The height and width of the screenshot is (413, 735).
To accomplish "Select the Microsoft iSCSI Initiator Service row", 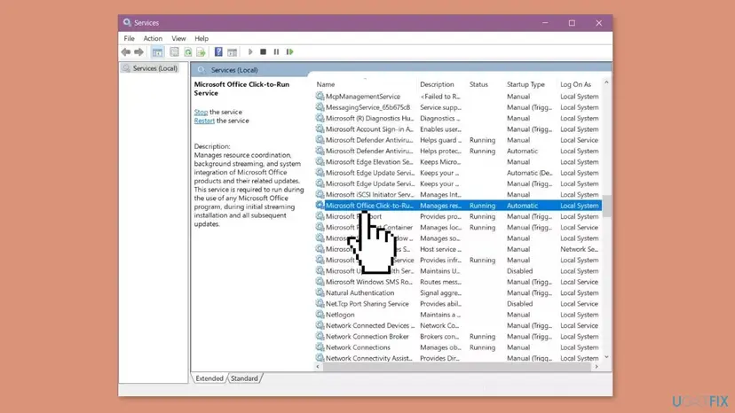I will pos(458,195).
